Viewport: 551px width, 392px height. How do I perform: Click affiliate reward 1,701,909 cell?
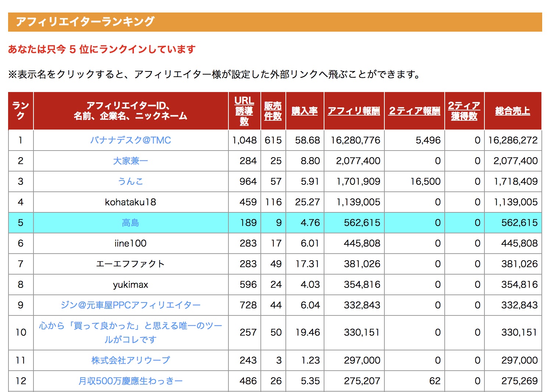(354, 181)
